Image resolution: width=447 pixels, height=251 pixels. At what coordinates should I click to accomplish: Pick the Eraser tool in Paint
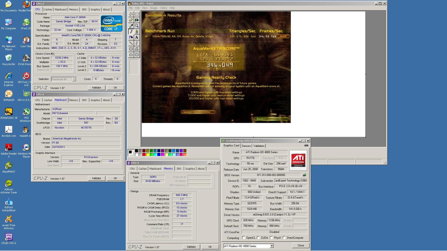[131, 20]
